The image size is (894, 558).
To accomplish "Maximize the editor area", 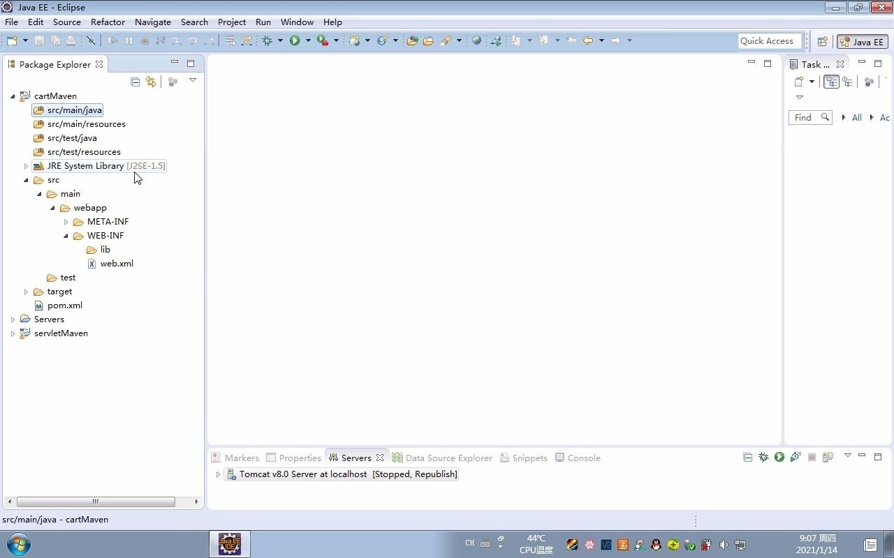I will tap(768, 63).
